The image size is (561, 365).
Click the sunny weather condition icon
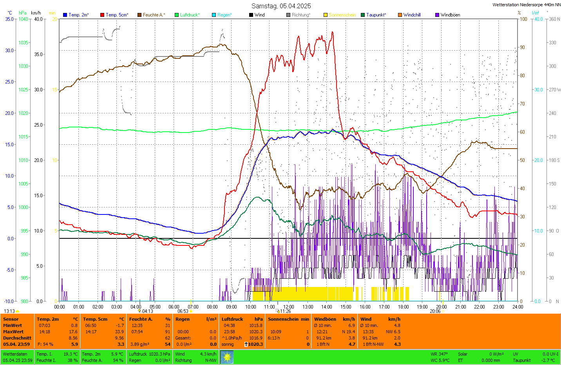(x=227, y=357)
